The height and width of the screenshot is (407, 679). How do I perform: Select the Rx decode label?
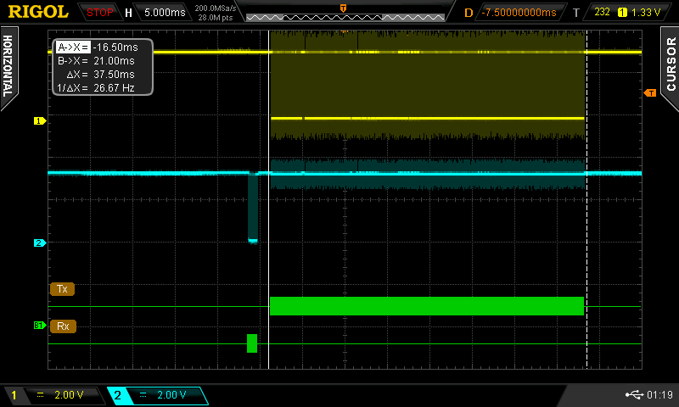tap(62, 326)
